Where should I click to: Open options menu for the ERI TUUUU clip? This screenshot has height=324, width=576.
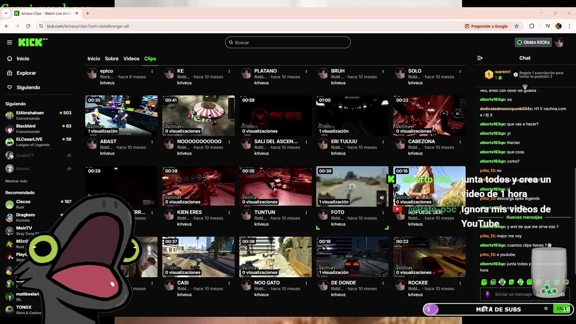coord(383,142)
